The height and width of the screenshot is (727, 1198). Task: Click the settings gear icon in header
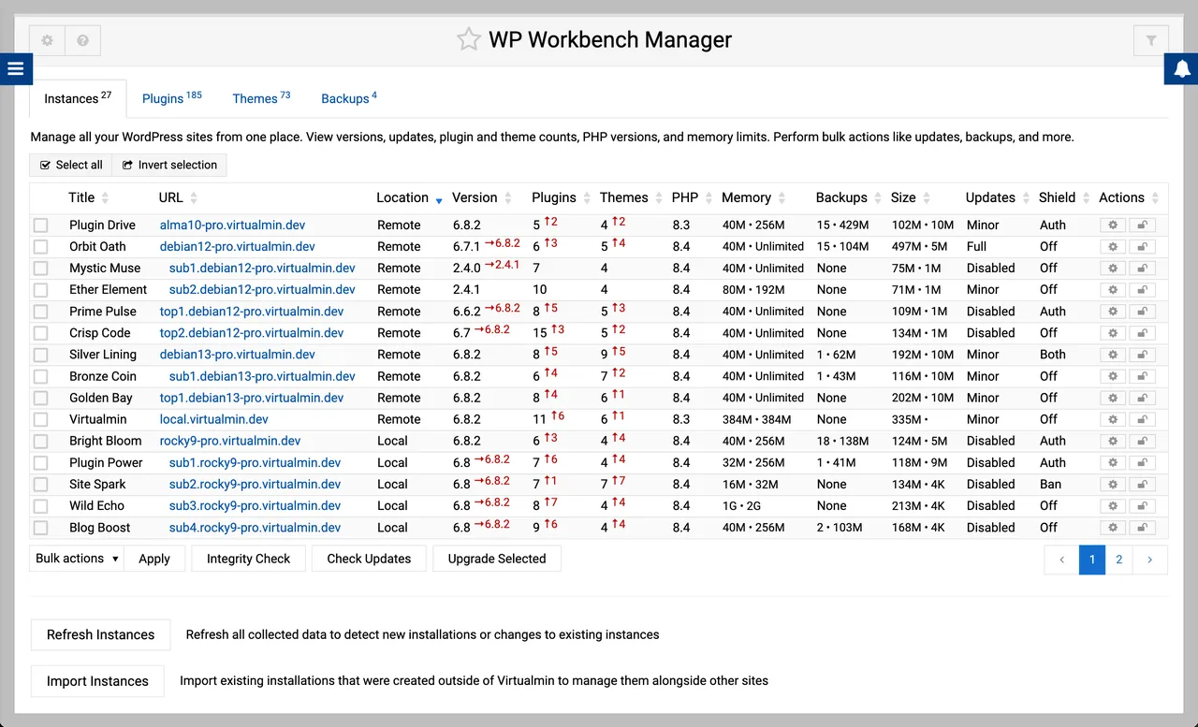tap(47, 40)
